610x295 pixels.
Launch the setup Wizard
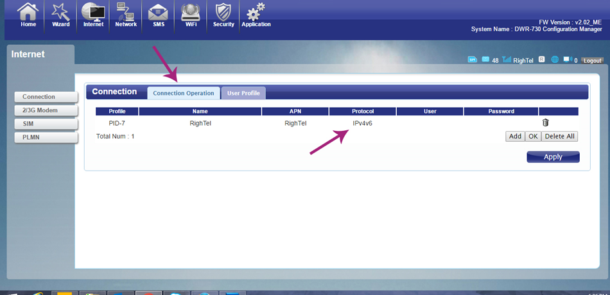pos(60,15)
